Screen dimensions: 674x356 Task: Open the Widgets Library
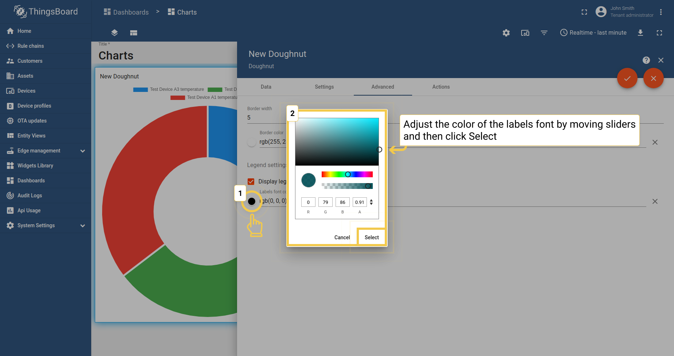pyautogui.click(x=35, y=166)
